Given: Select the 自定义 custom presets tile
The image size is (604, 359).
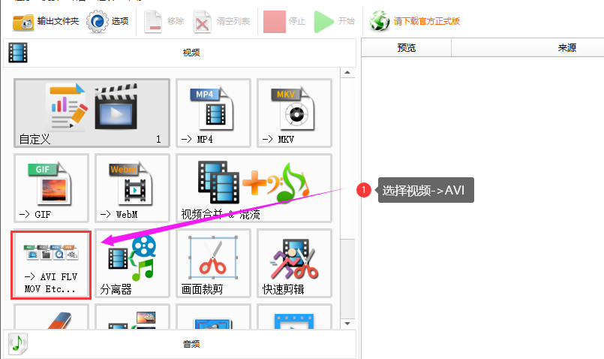Looking at the screenshot, I should [x=92, y=113].
